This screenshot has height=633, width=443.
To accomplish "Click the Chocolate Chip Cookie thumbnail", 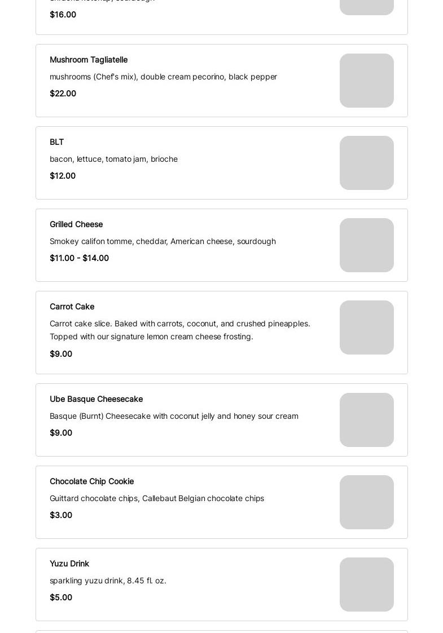I will pyautogui.click(x=366, y=502).
